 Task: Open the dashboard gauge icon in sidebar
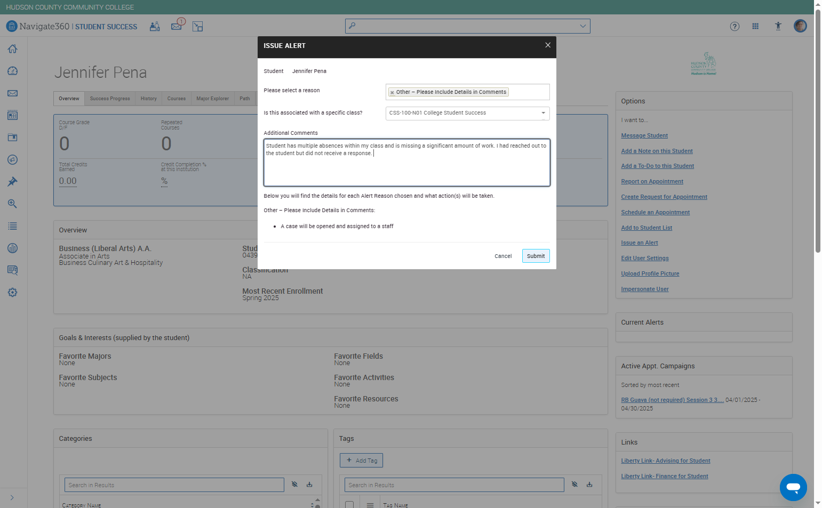[x=13, y=71]
